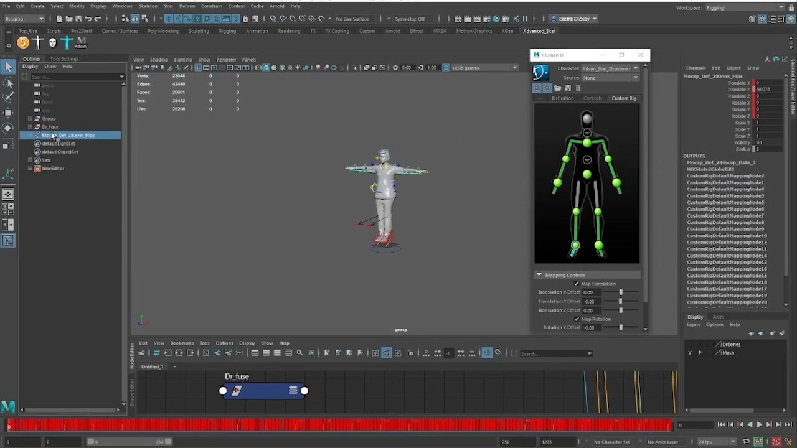Click the Play forward button

point(759,424)
